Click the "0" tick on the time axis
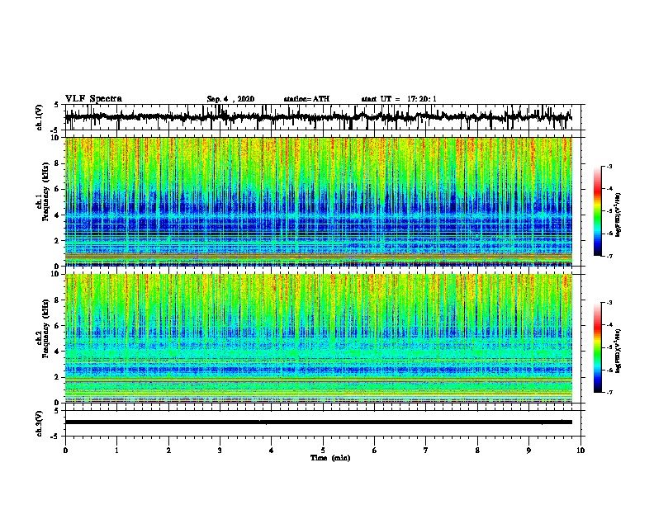Viewport: 654px width, 505px height. tap(65, 451)
